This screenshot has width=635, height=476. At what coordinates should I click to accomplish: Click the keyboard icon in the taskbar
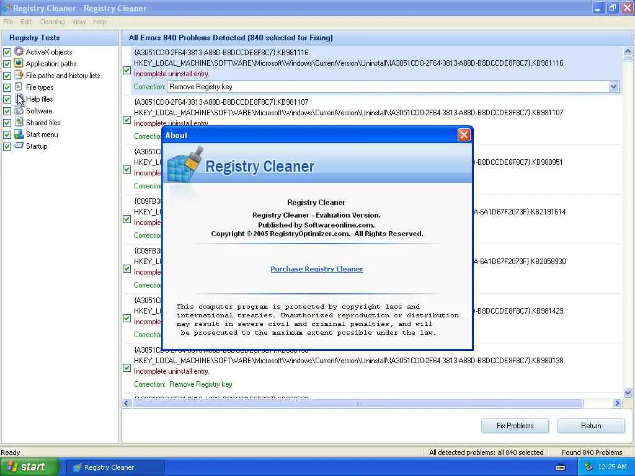(561, 467)
